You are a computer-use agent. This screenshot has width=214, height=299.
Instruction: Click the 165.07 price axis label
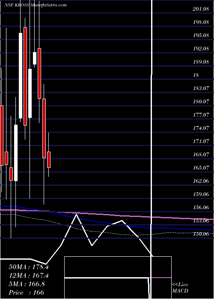200,168
